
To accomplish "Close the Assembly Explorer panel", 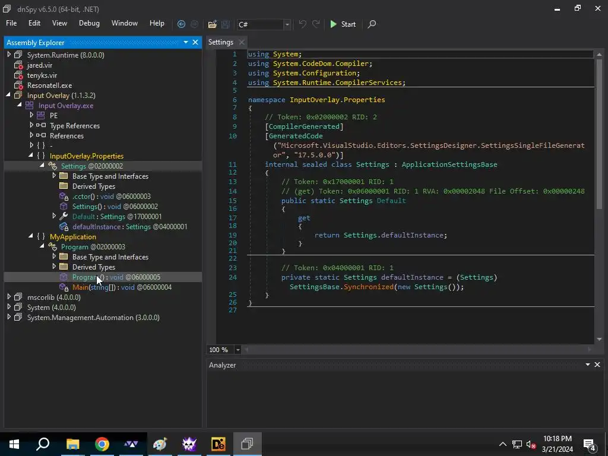I will click(x=195, y=42).
